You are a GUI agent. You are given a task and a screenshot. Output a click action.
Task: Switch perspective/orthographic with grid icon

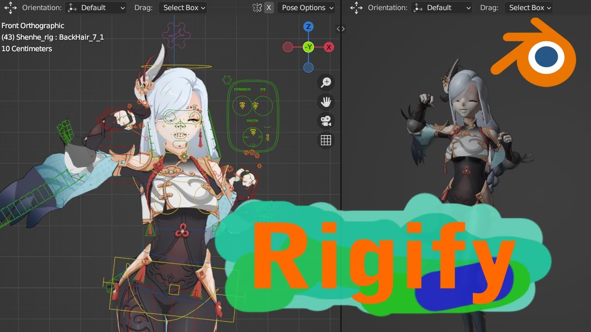tap(326, 141)
